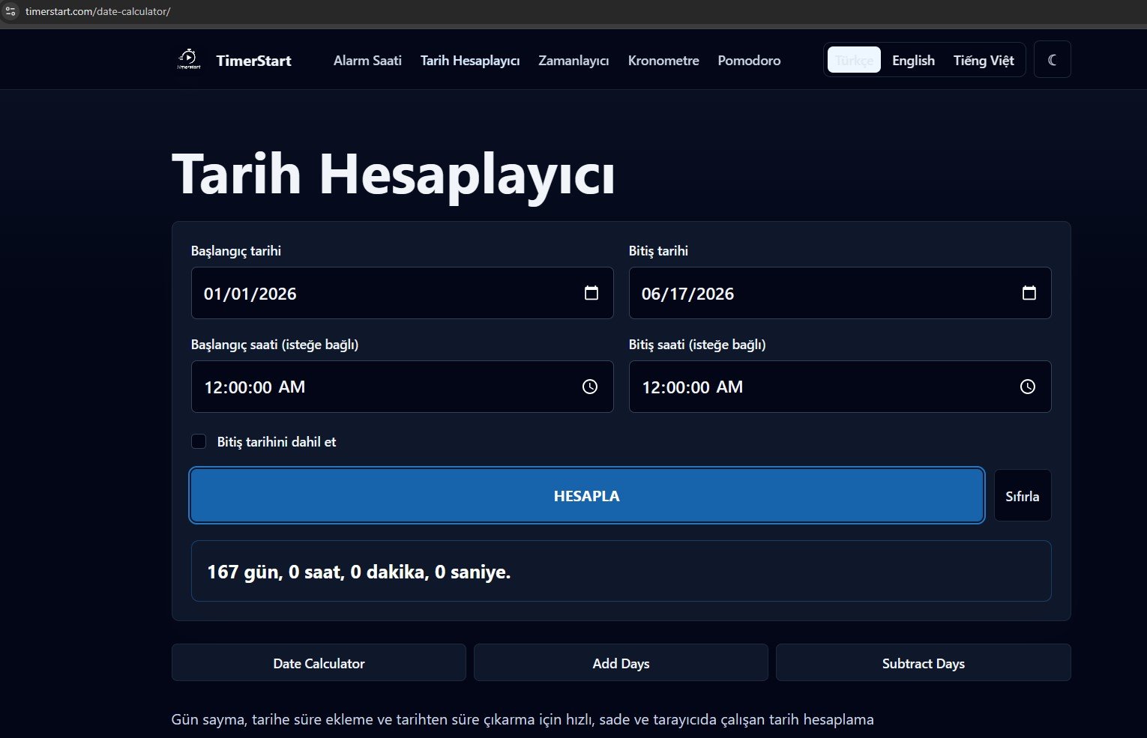Open Tarih Hesaplayıcı nav item
This screenshot has height=738, width=1147.
tap(470, 61)
